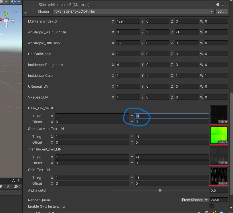Click URepeat_UV X field
The height and width of the screenshot is (213, 233).
click(x=128, y=86)
